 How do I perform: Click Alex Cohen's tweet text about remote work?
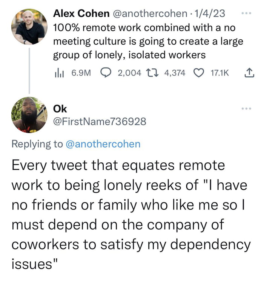[x=147, y=42]
